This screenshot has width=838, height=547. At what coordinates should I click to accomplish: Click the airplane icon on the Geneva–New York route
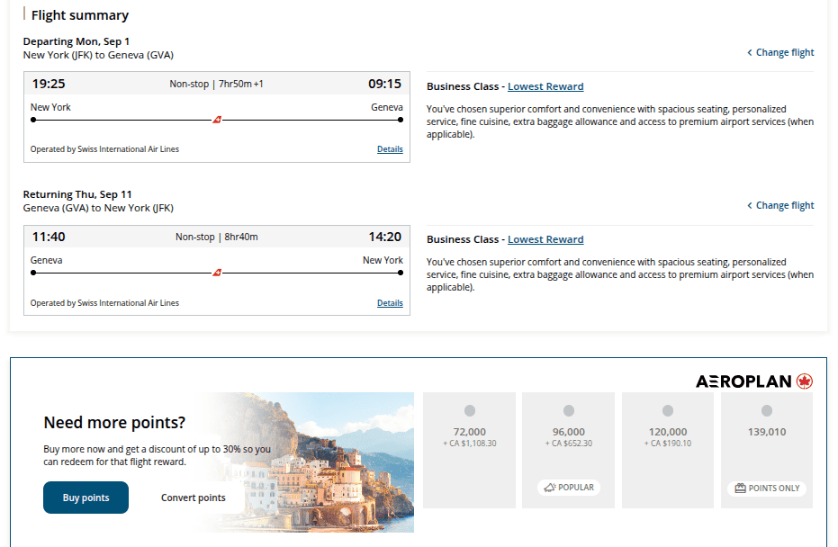(216, 271)
